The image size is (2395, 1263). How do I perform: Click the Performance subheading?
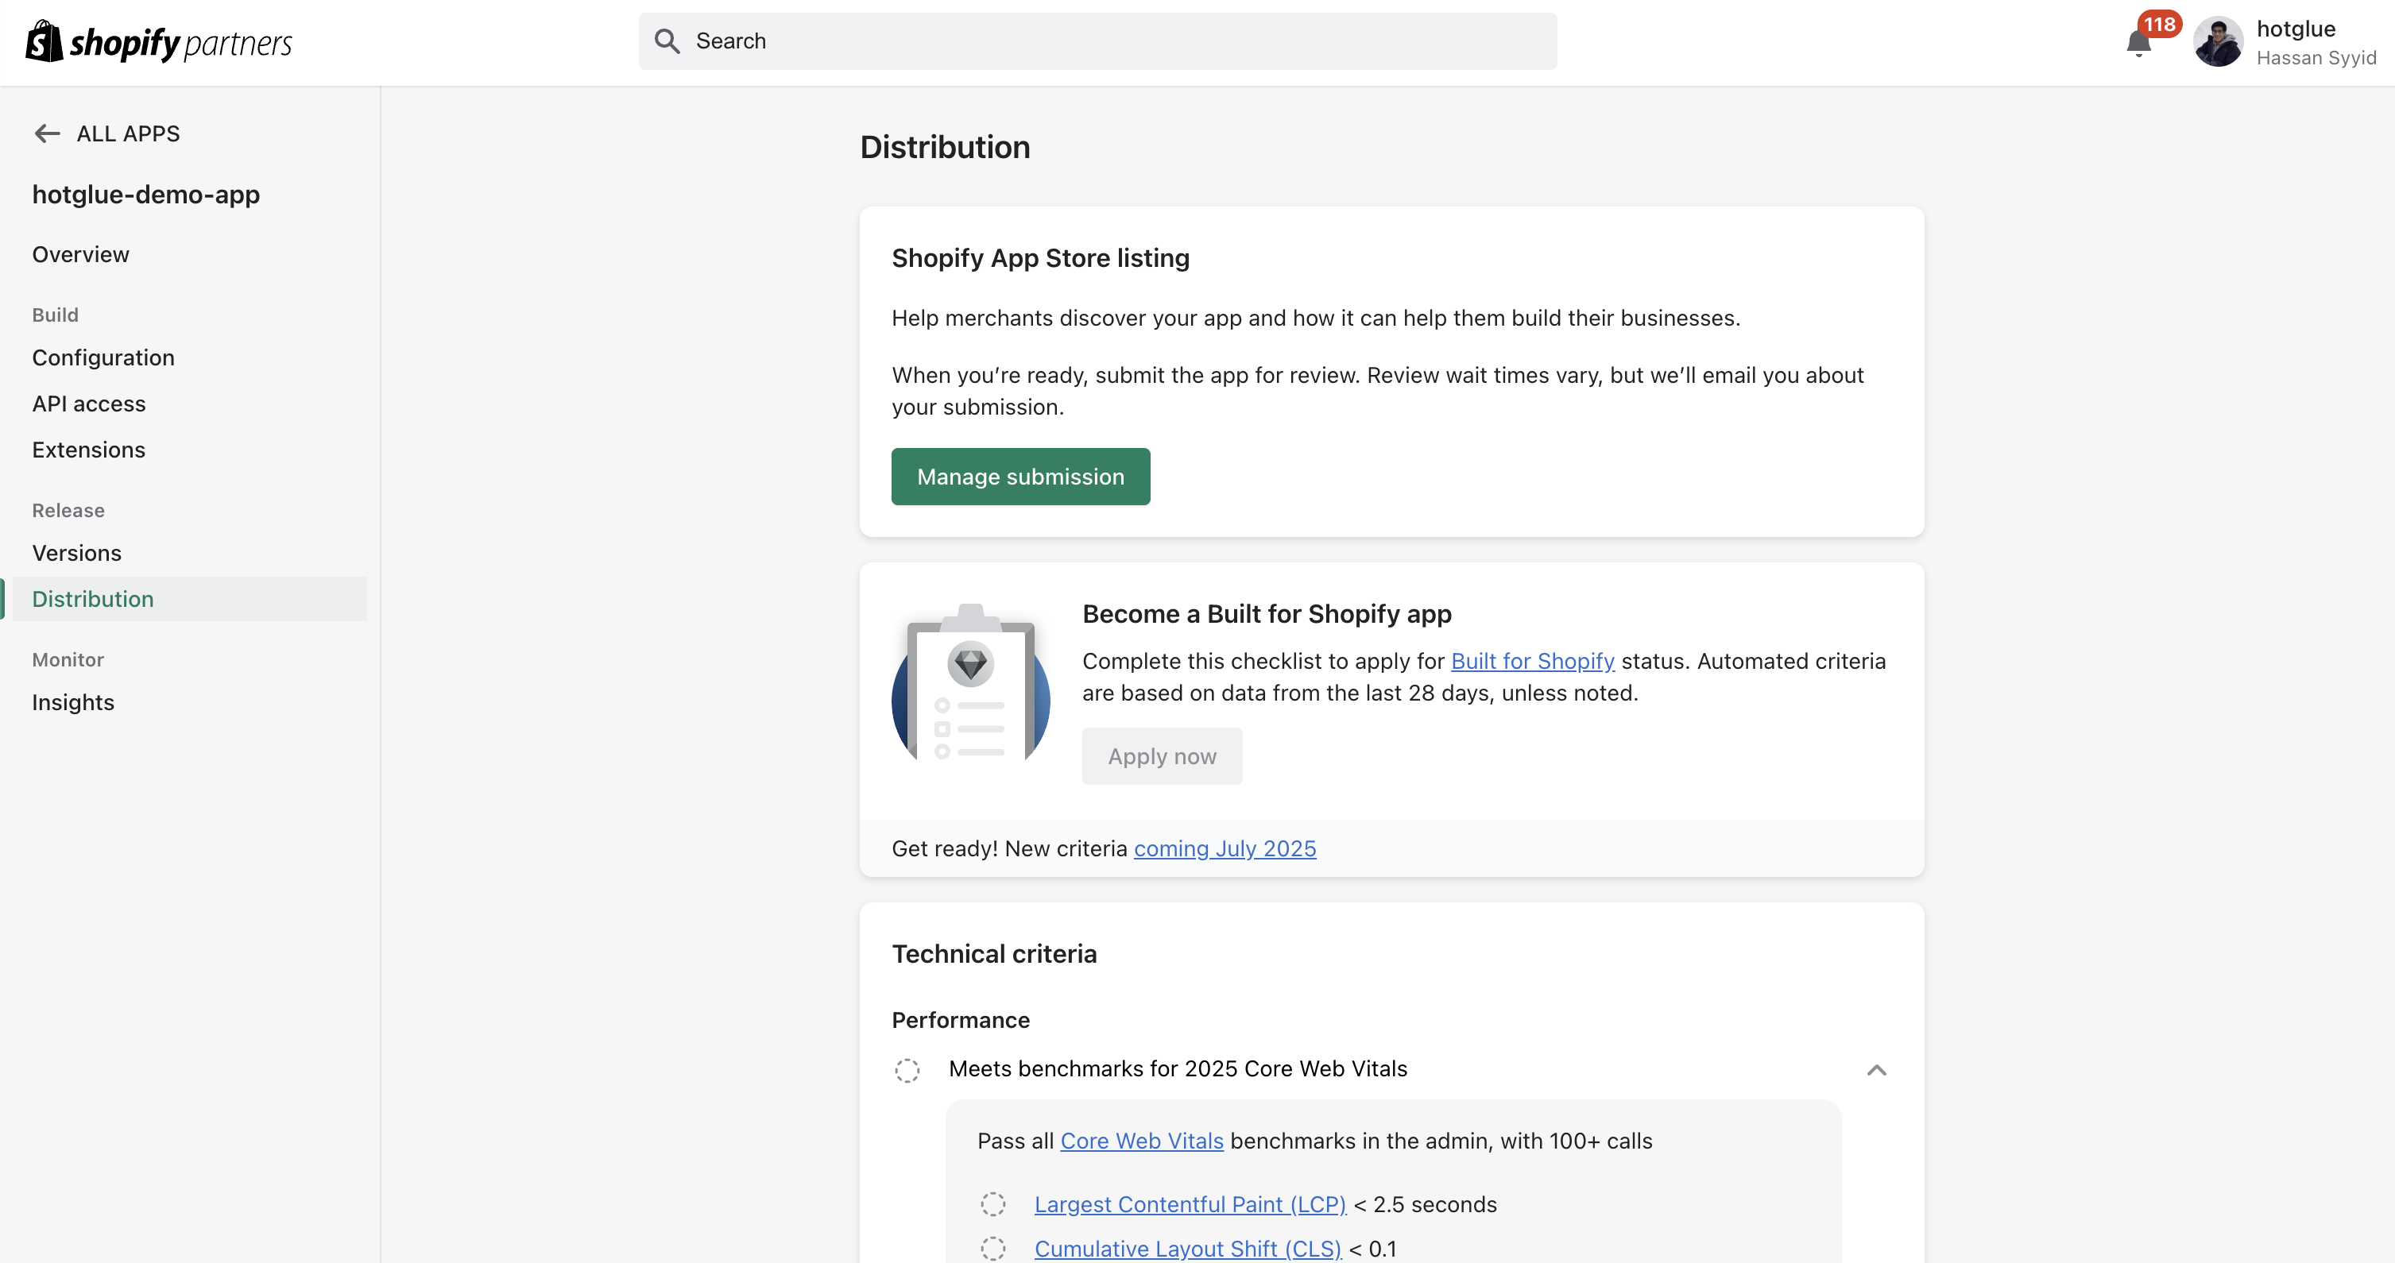(961, 1021)
